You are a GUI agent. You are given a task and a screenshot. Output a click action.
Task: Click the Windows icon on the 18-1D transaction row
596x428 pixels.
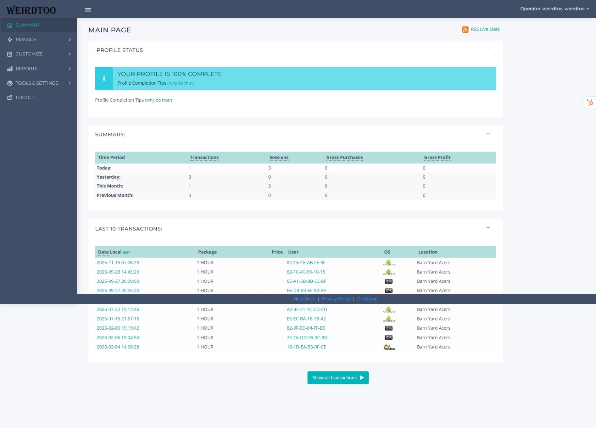pyautogui.click(x=389, y=347)
